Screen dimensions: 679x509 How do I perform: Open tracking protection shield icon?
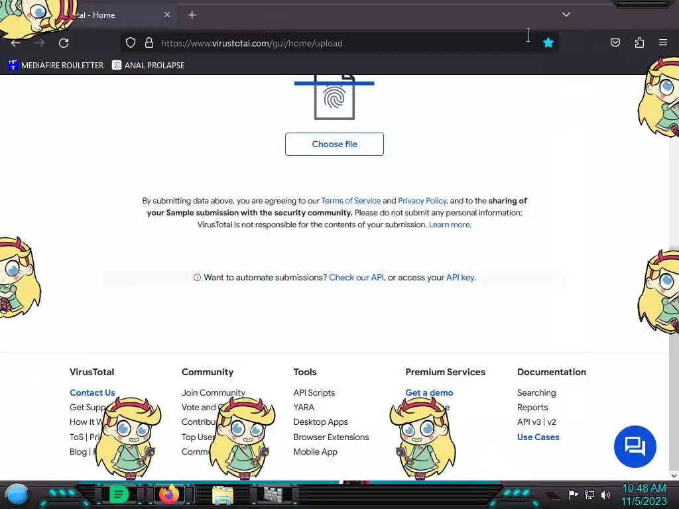(x=131, y=43)
